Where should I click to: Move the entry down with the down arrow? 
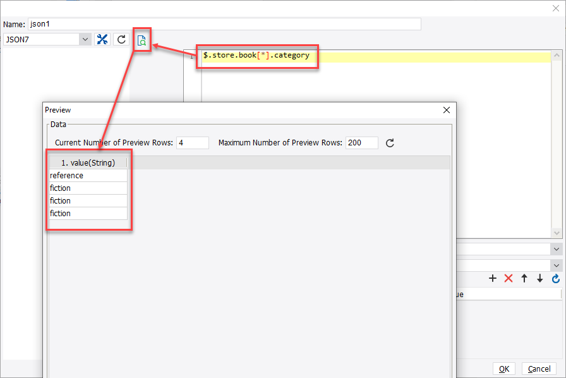(539, 278)
